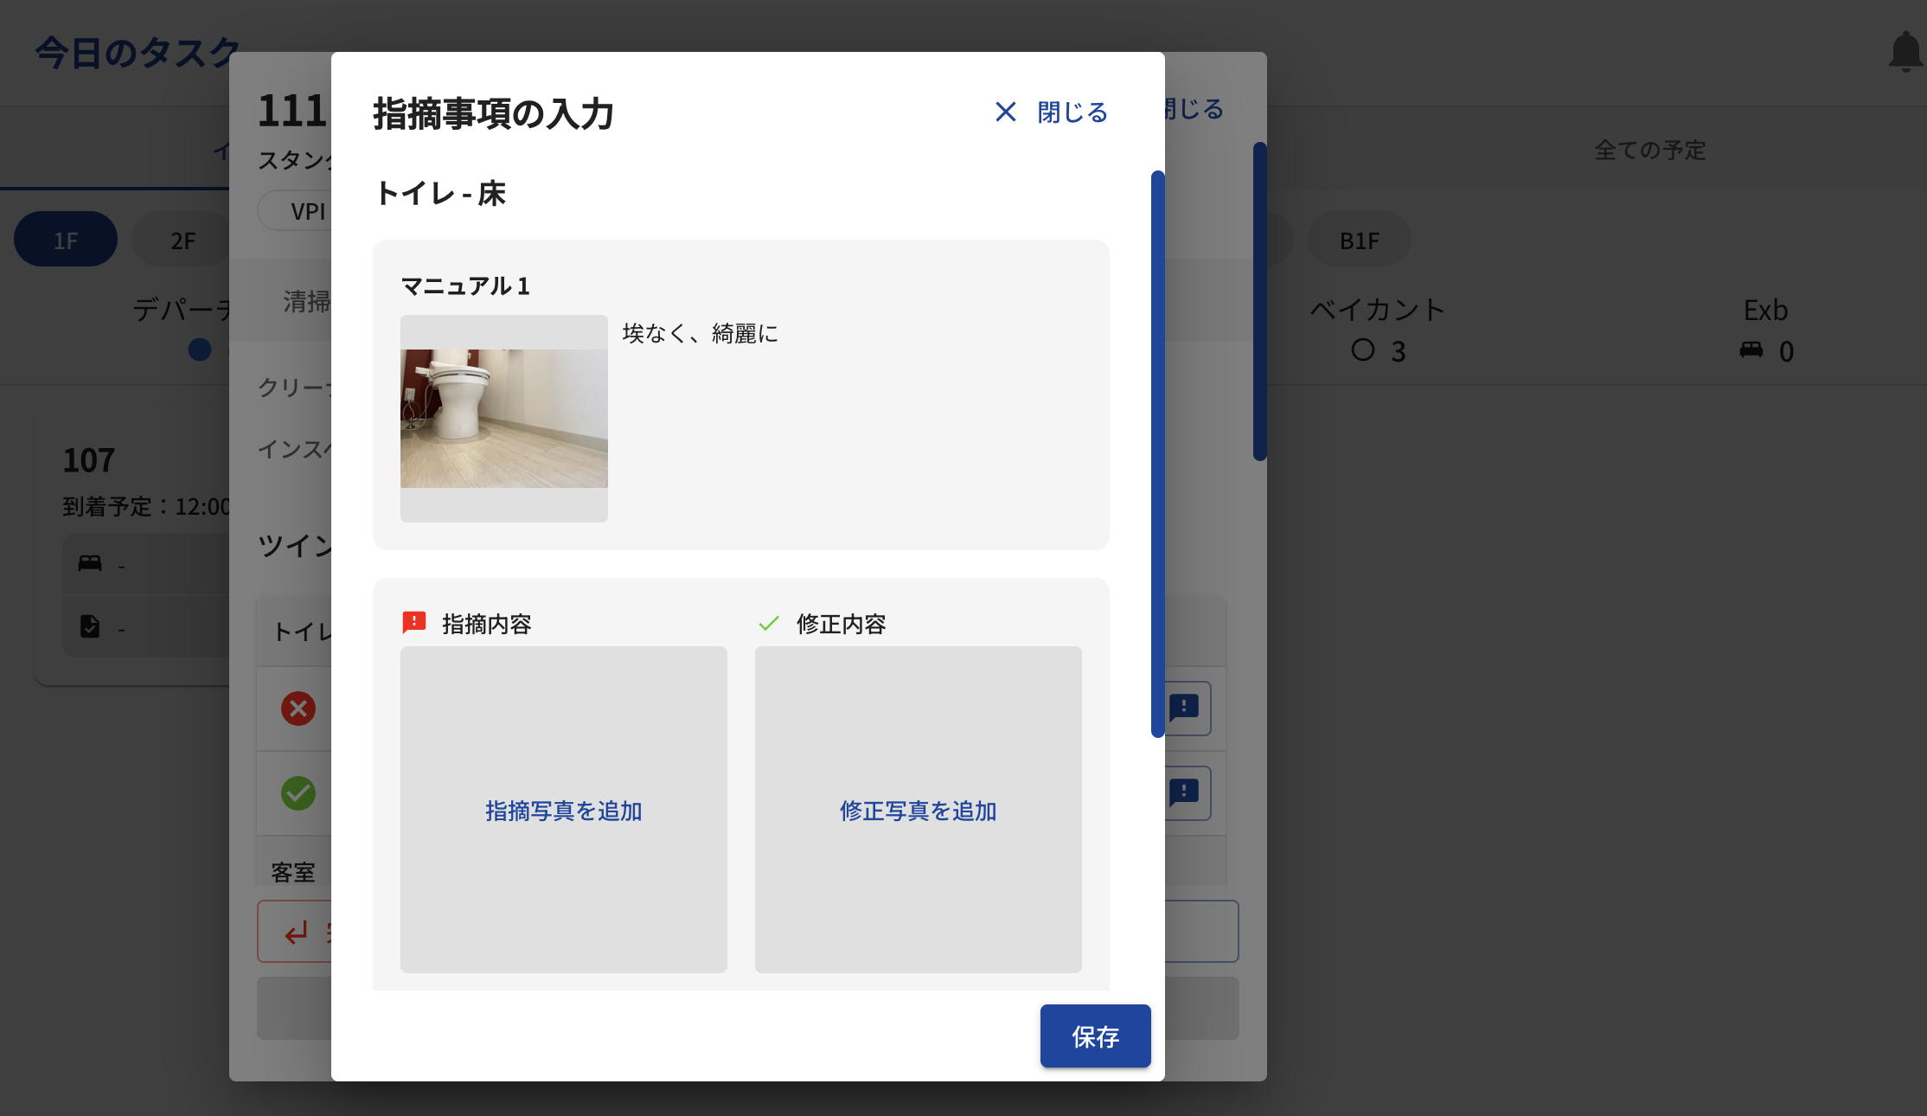The width and height of the screenshot is (1927, 1116).
Task: Select the 1F floor chip
Action: (x=66, y=240)
